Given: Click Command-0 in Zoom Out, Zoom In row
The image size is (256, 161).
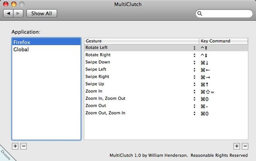Looking at the screenshot, I should pos(204,114).
